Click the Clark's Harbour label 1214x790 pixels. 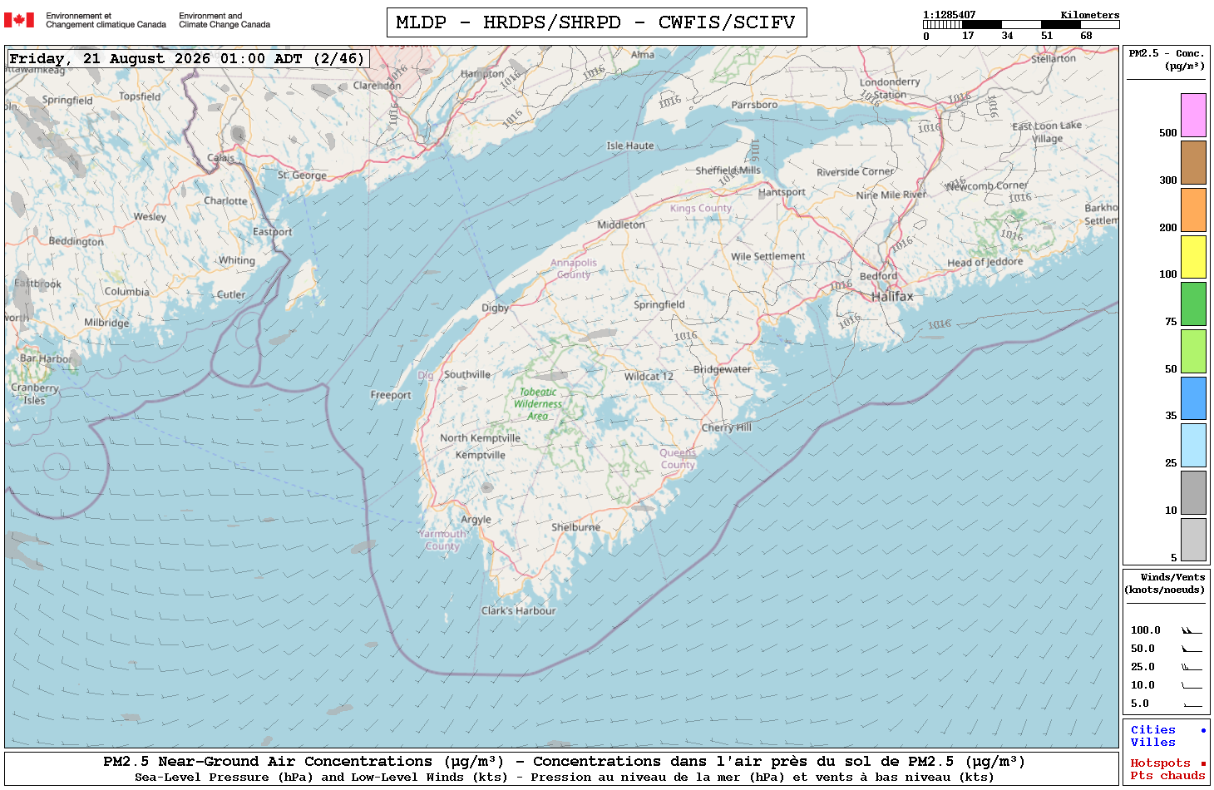tap(518, 610)
